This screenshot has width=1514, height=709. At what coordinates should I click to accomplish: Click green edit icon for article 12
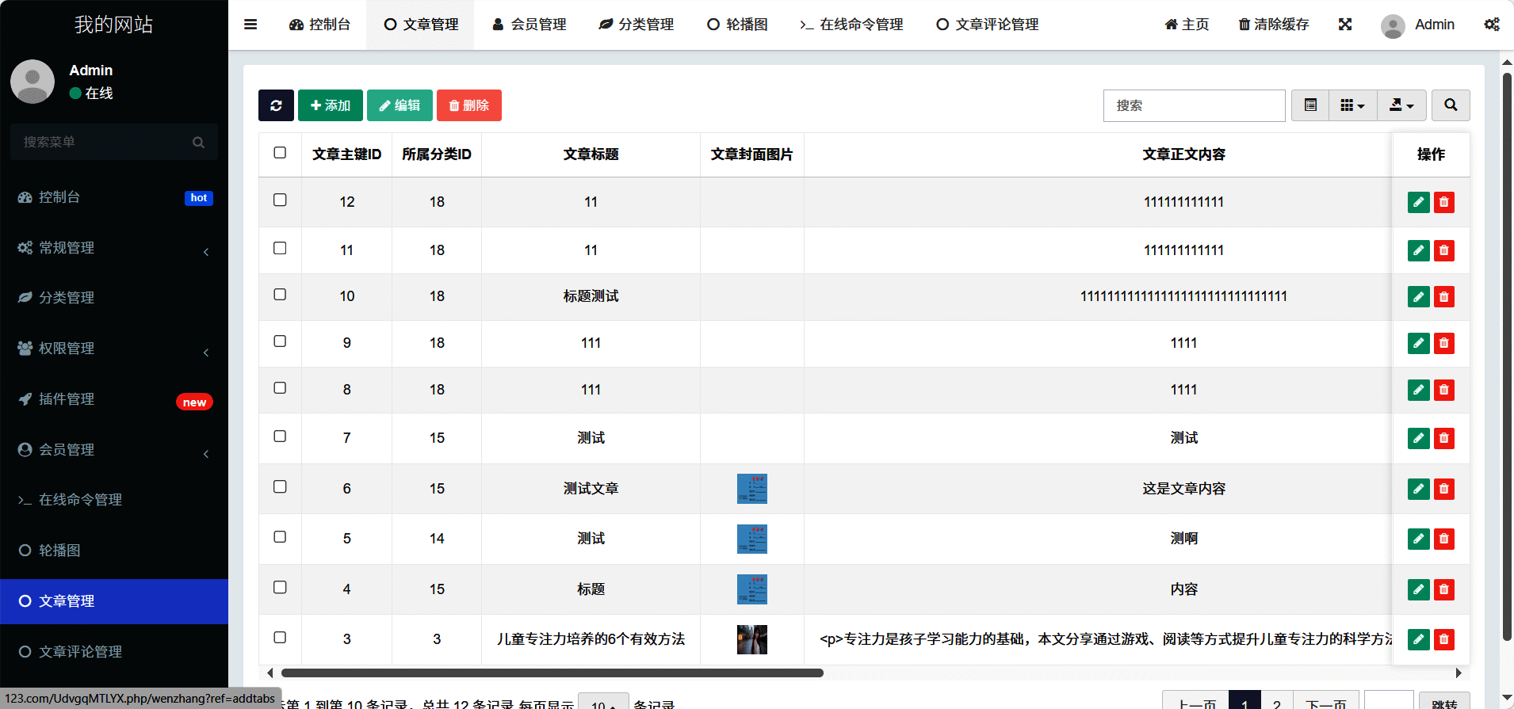click(x=1418, y=202)
